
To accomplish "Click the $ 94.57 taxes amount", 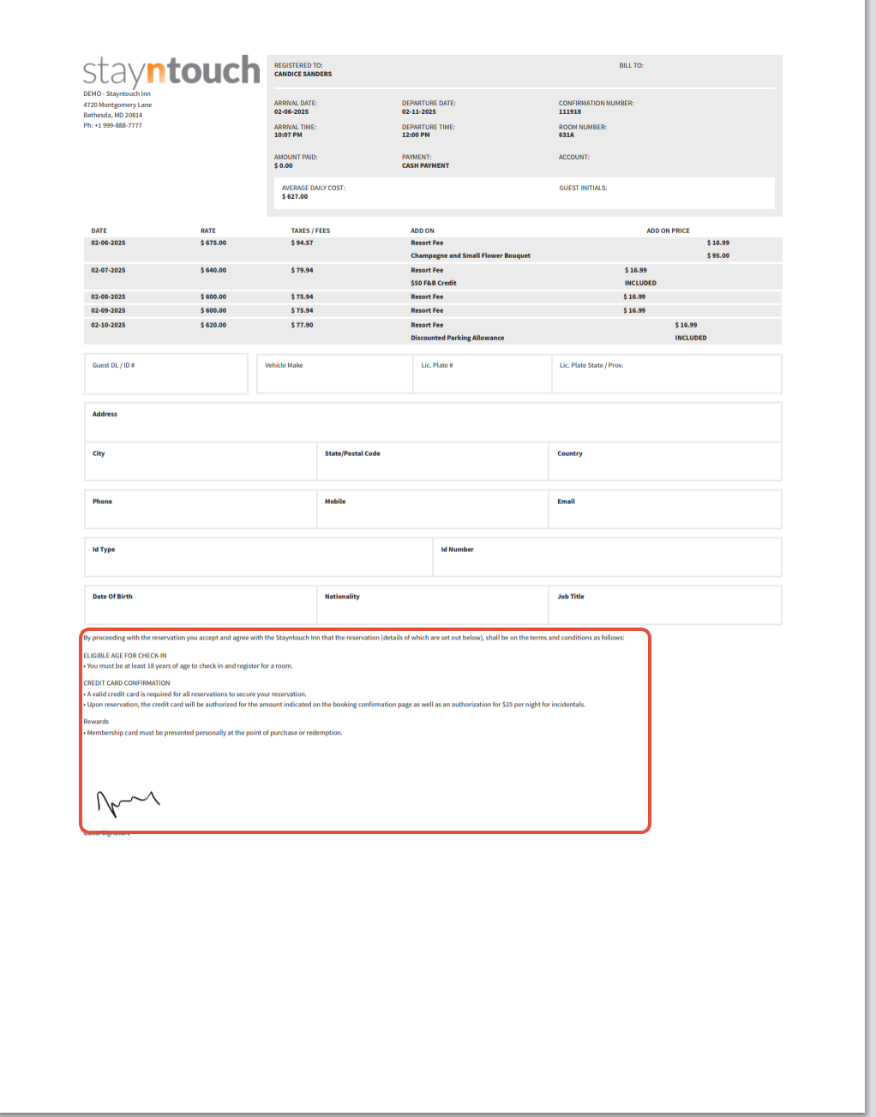I will [x=303, y=243].
